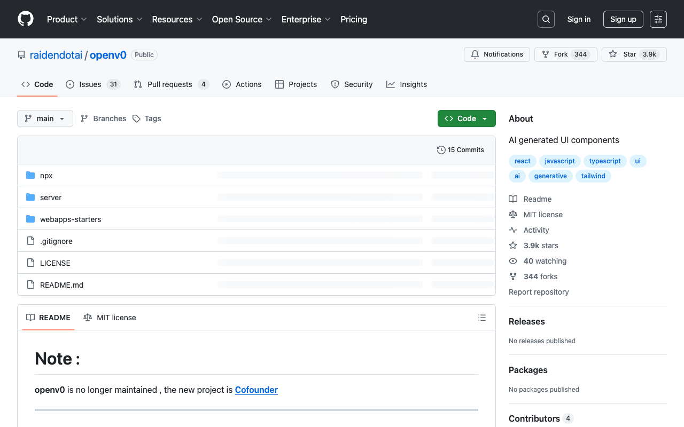
Task: Open MIT license link in About sidebar
Action: pyautogui.click(x=535, y=215)
